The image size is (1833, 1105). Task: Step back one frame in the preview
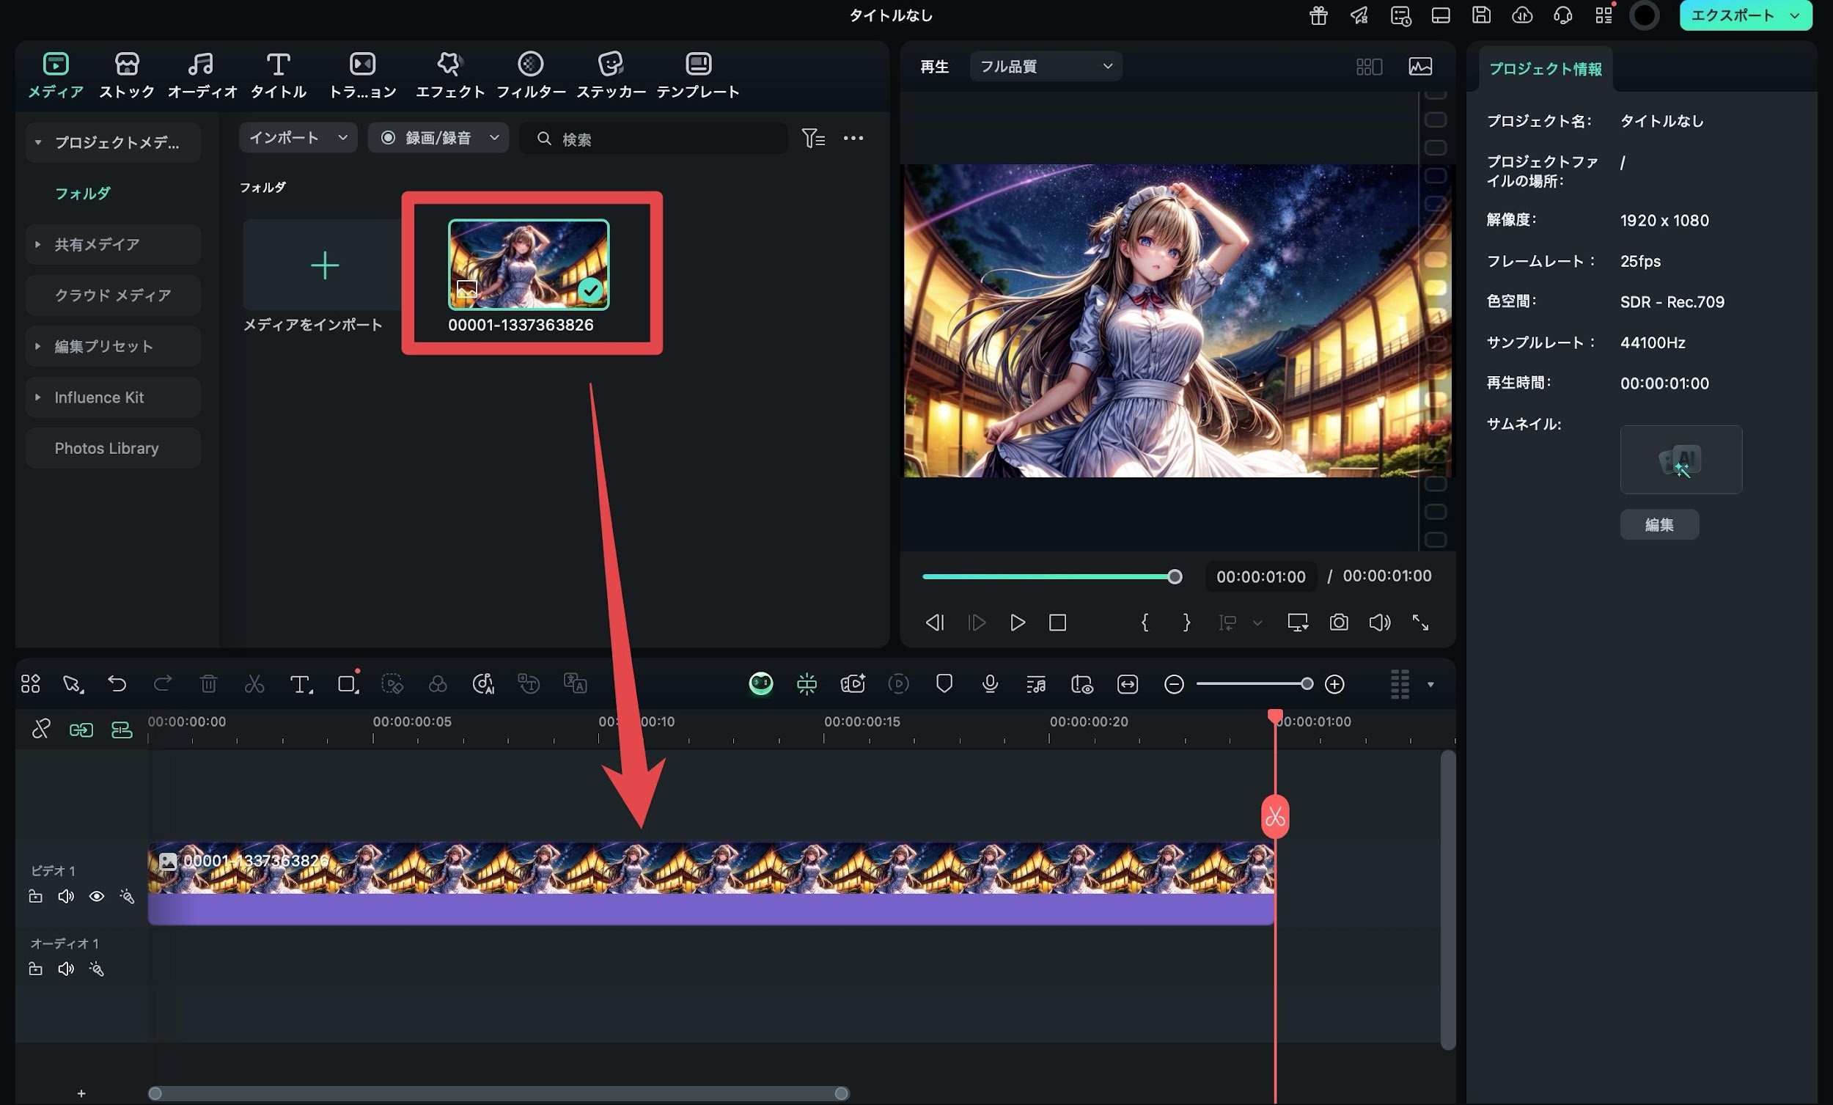935,622
